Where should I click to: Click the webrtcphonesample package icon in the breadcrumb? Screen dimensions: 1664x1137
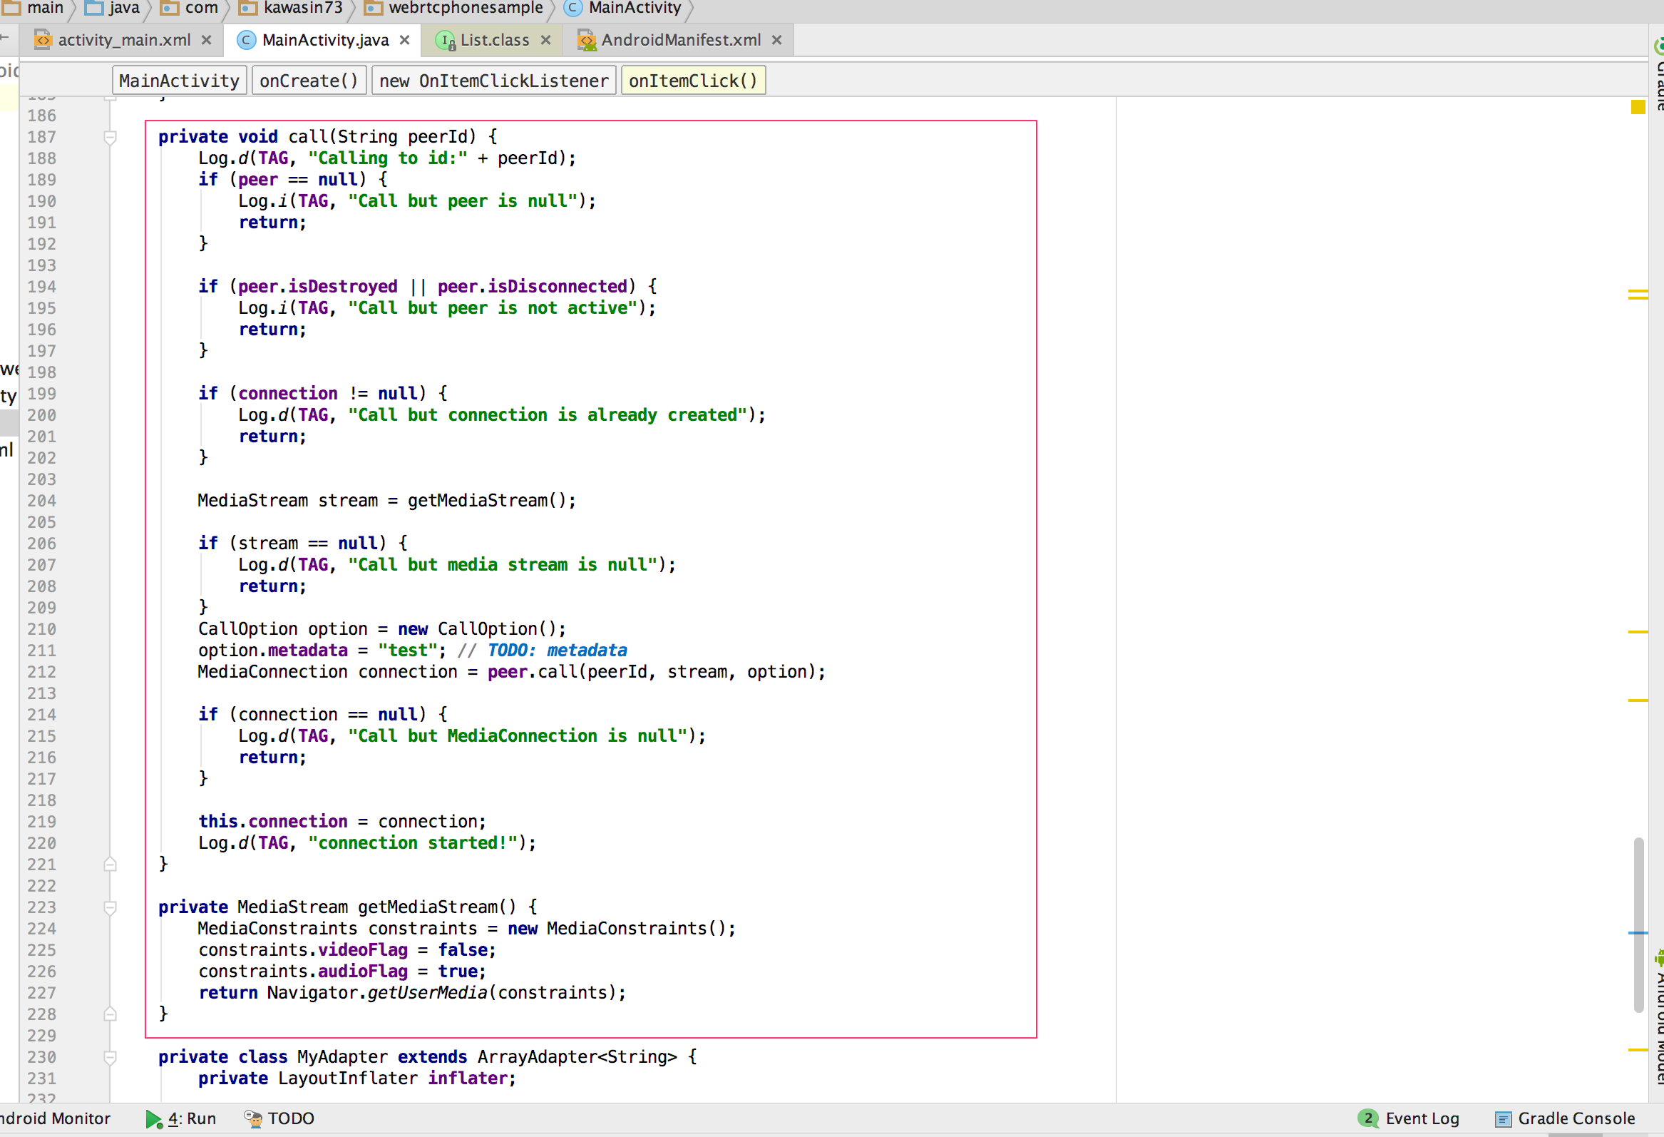click(373, 9)
